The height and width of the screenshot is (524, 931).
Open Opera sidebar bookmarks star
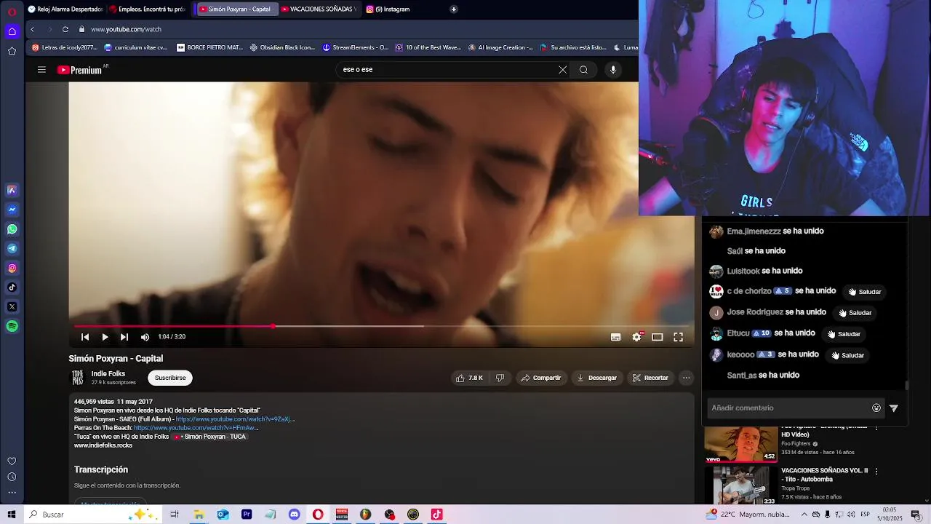click(12, 51)
